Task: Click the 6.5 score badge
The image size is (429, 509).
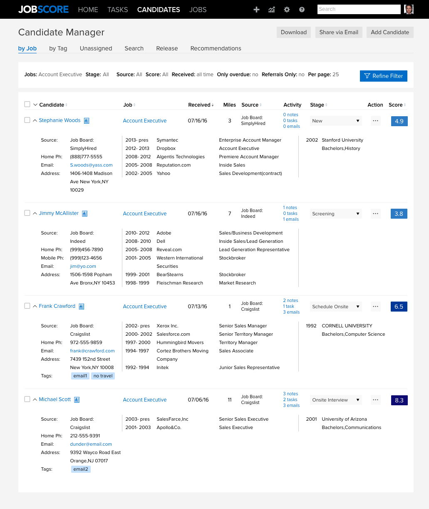Action: (x=399, y=307)
